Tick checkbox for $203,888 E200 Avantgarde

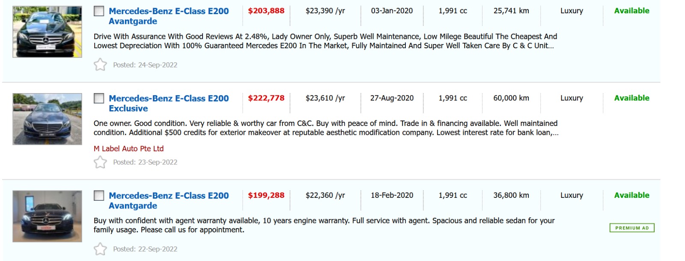pos(99,11)
